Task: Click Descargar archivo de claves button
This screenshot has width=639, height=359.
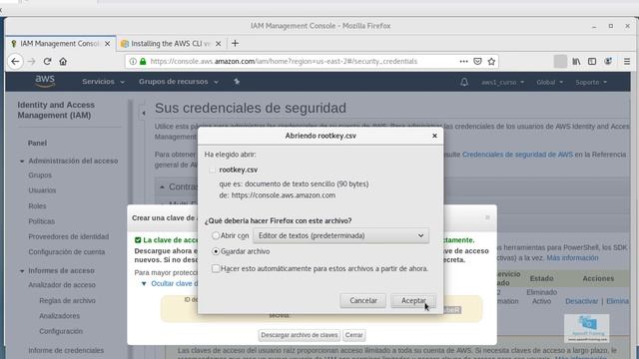Action: point(300,335)
